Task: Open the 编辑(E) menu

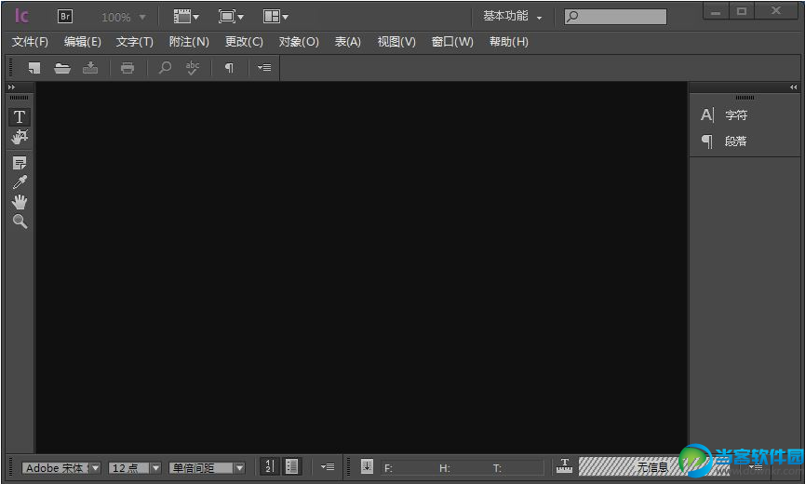Action: (x=82, y=42)
